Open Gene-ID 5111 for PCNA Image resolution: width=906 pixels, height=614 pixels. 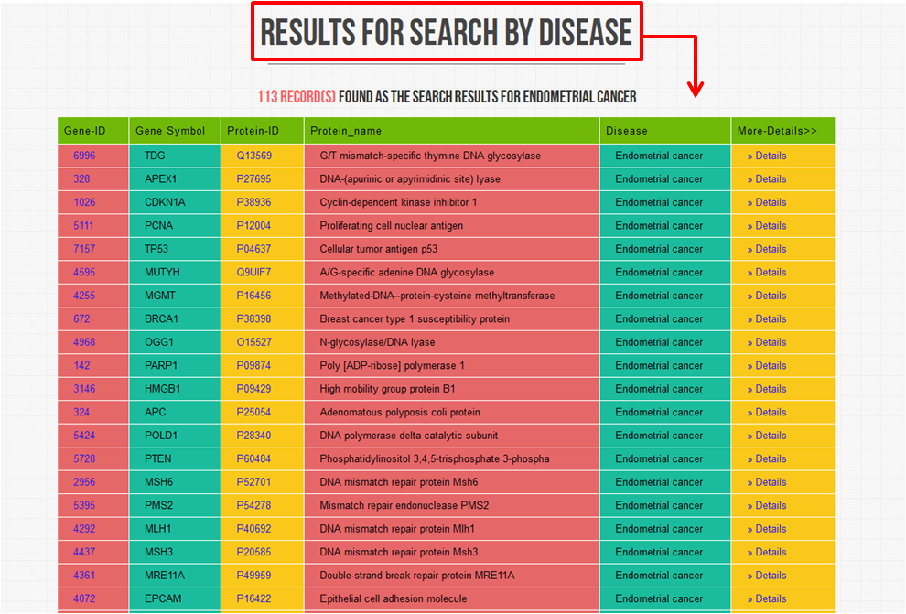click(83, 226)
